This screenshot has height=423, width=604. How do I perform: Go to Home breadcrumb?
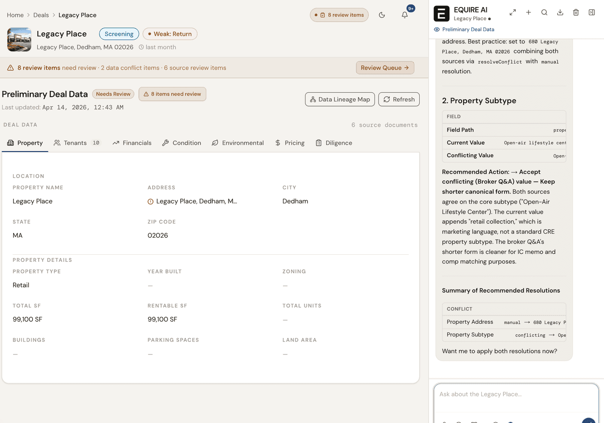15,15
